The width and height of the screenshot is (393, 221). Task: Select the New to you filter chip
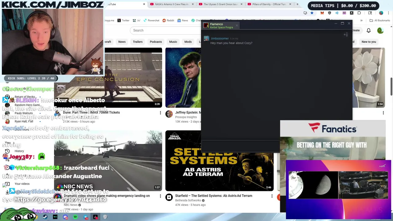[x=369, y=42]
